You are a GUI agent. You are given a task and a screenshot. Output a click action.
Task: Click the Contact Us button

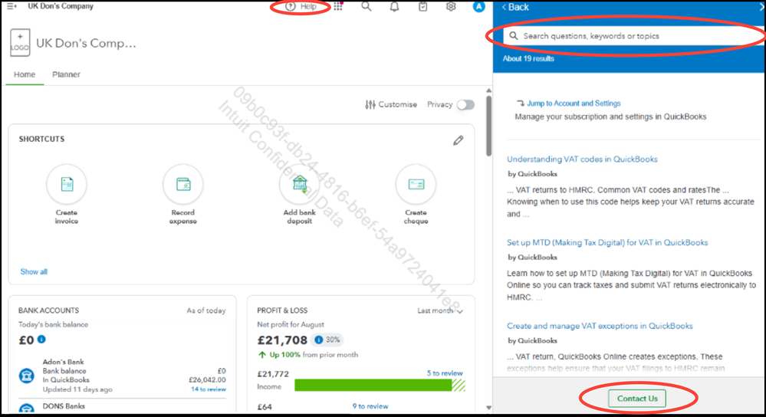(637, 399)
